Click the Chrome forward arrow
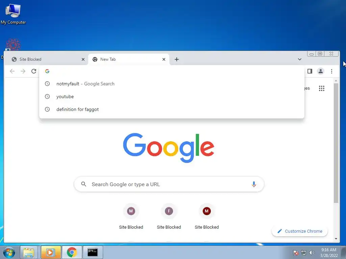Screen dimensions: 346x259 [x=23, y=71]
